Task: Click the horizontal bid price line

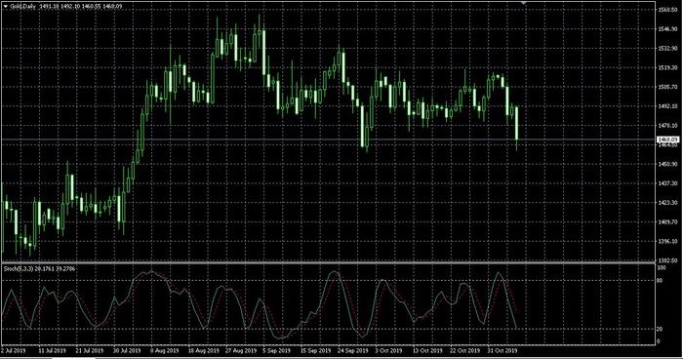Action: [x=328, y=140]
